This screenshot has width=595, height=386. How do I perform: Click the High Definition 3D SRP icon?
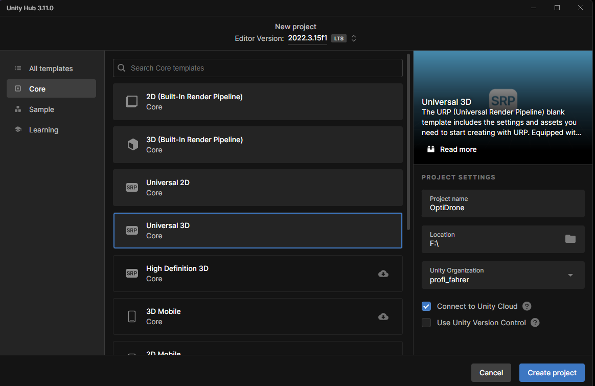pyautogui.click(x=132, y=274)
